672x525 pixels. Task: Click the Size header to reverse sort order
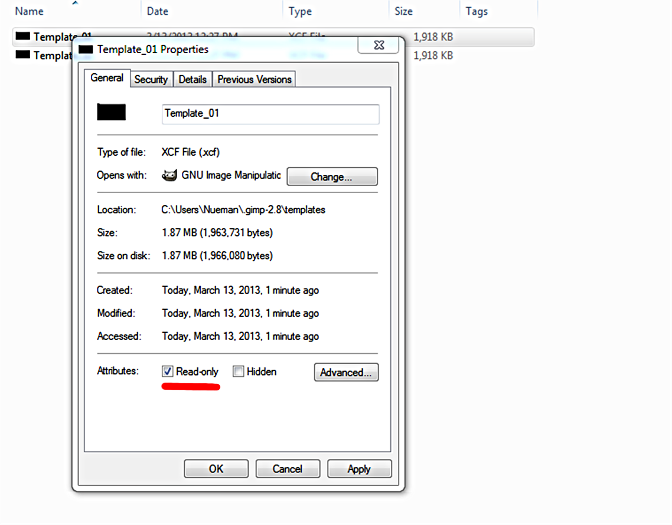(403, 11)
